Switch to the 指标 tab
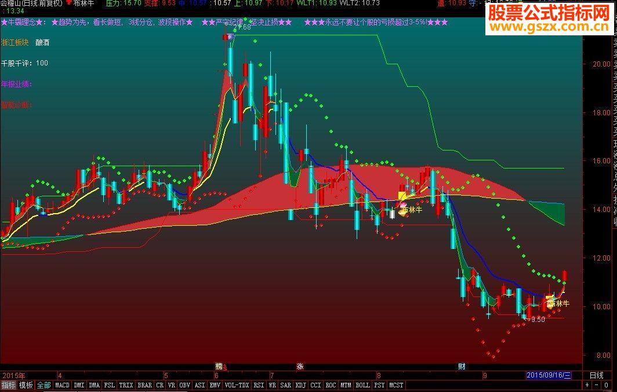617x392 pixels. (8, 385)
